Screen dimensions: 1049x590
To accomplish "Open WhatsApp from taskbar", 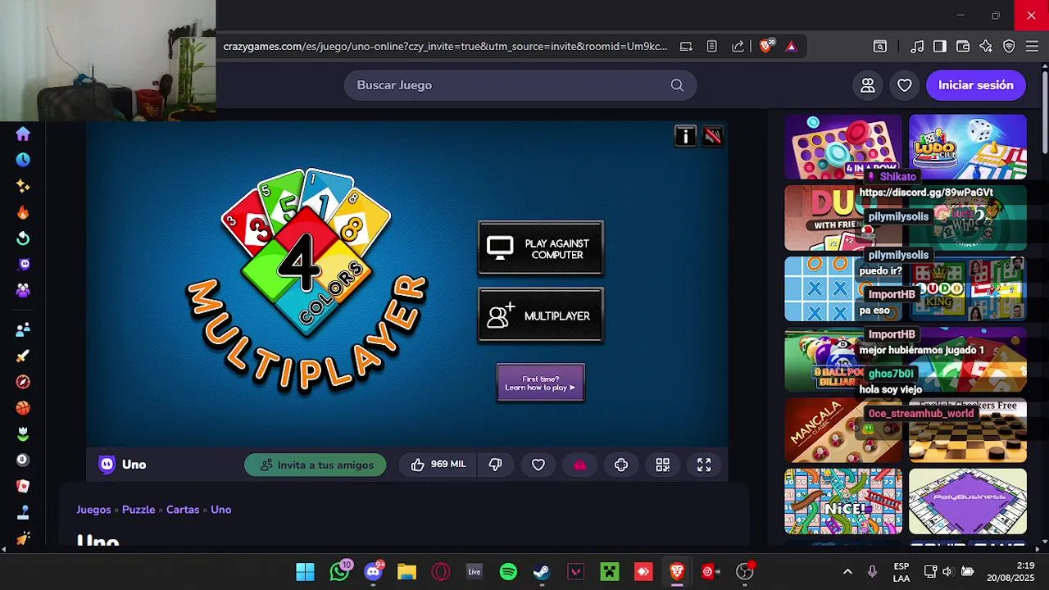I will [339, 572].
